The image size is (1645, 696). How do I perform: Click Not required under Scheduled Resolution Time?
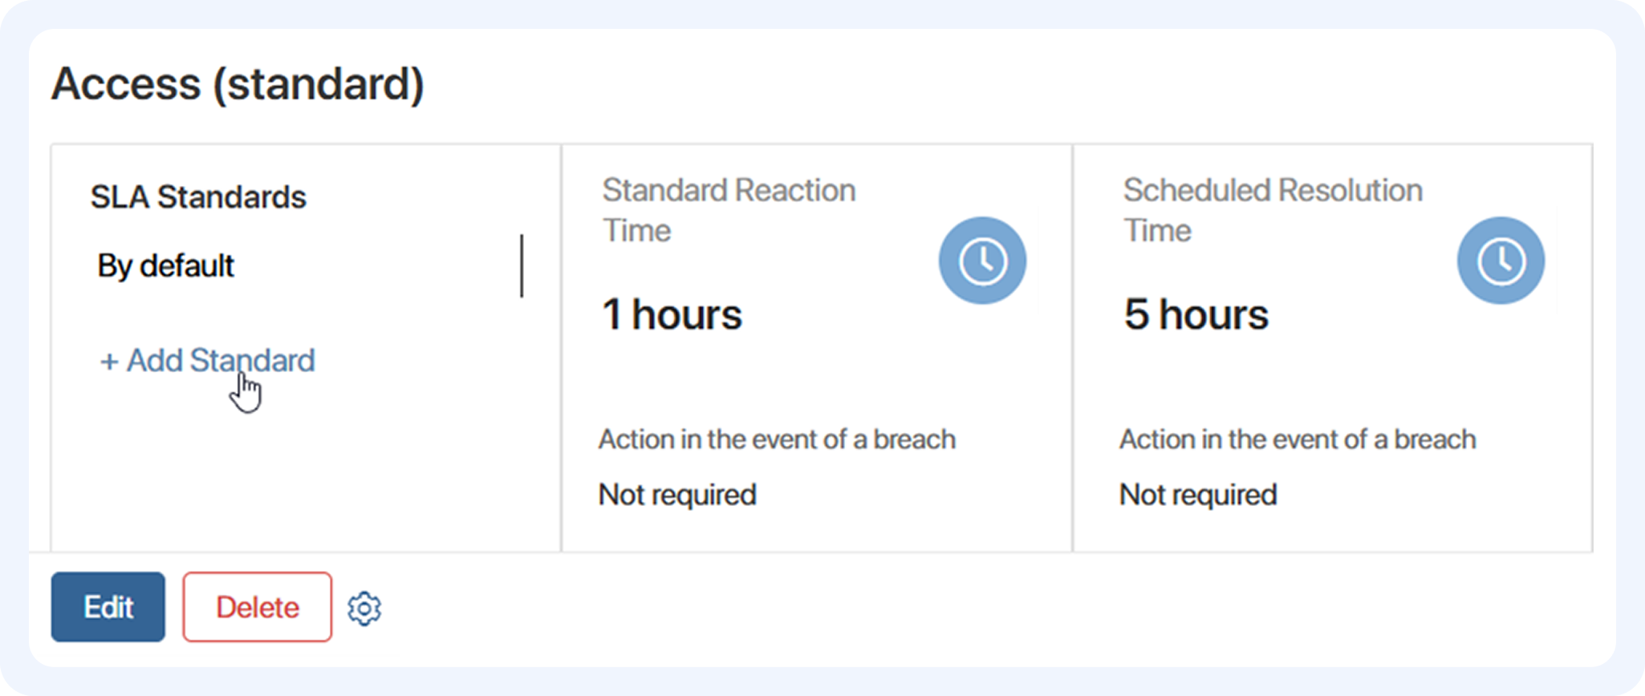pos(1198,495)
